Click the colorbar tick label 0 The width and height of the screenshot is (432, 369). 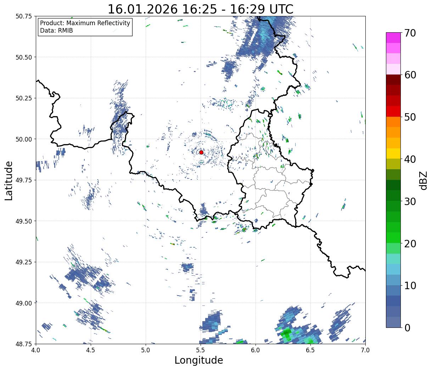pyautogui.click(x=407, y=327)
